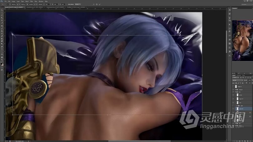Viewport: 253px width, 142px height.
Task: Click the top-right transform corner handle
Action: 202,35
